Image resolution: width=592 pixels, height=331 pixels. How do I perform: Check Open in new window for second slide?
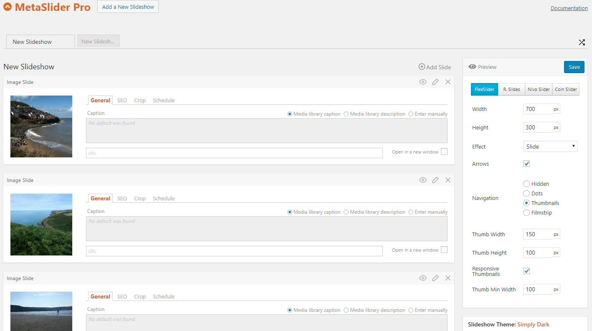click(444, 250)
